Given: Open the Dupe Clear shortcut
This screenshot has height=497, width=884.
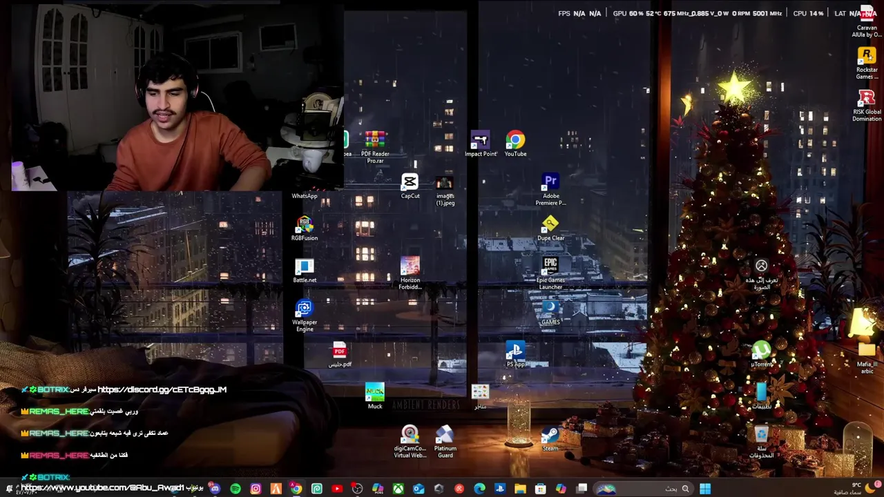Looking at the screenshot, I should tap(550, 228).
